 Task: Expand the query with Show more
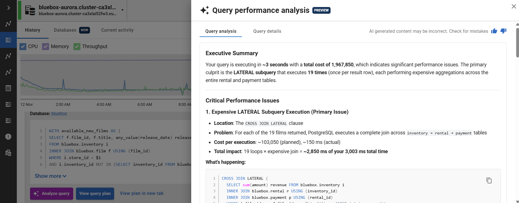50,176
